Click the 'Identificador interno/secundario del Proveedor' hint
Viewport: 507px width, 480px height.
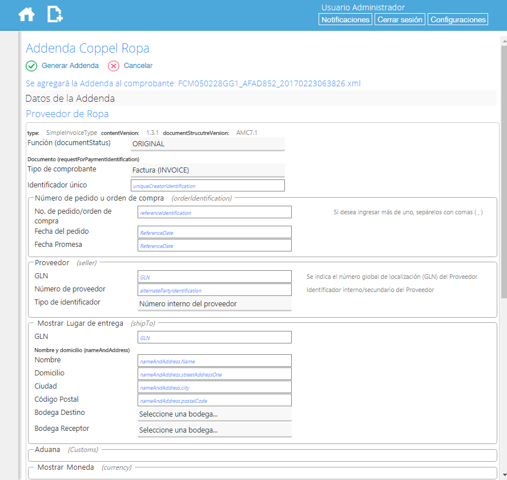[370, 290]
